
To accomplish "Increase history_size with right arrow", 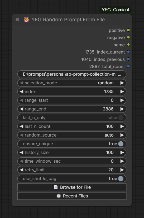I will click(122, 153).
